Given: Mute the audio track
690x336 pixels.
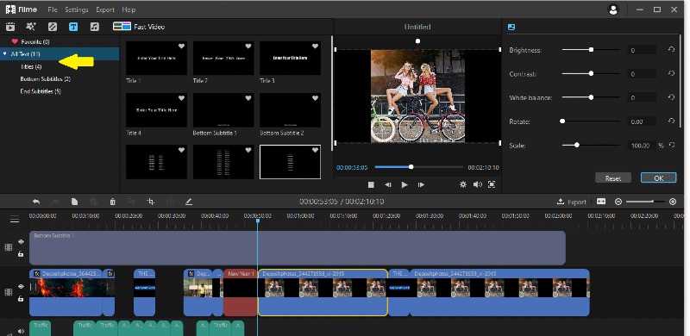Looking at the screenshot, I should click(x=21, y=331).
